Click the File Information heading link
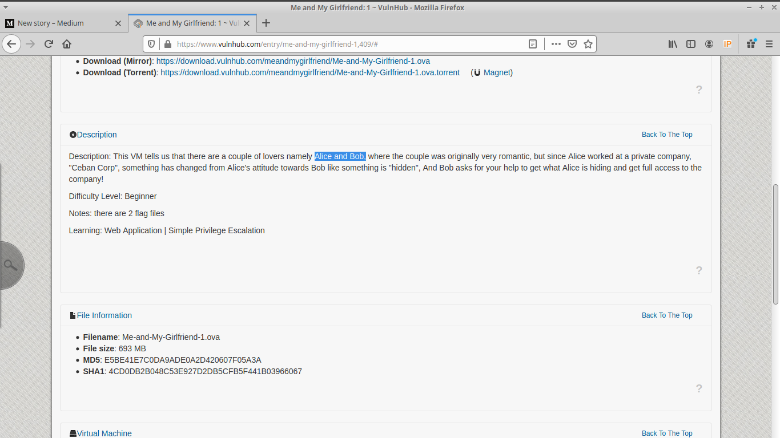The width and height of the screenshot is (780, 438). (x=104, y=315)
